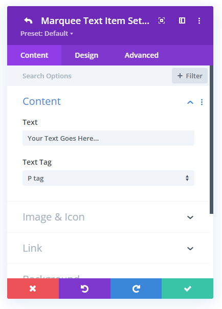
Task: Collapse the Content section chevron
Action: pos(190,102)
